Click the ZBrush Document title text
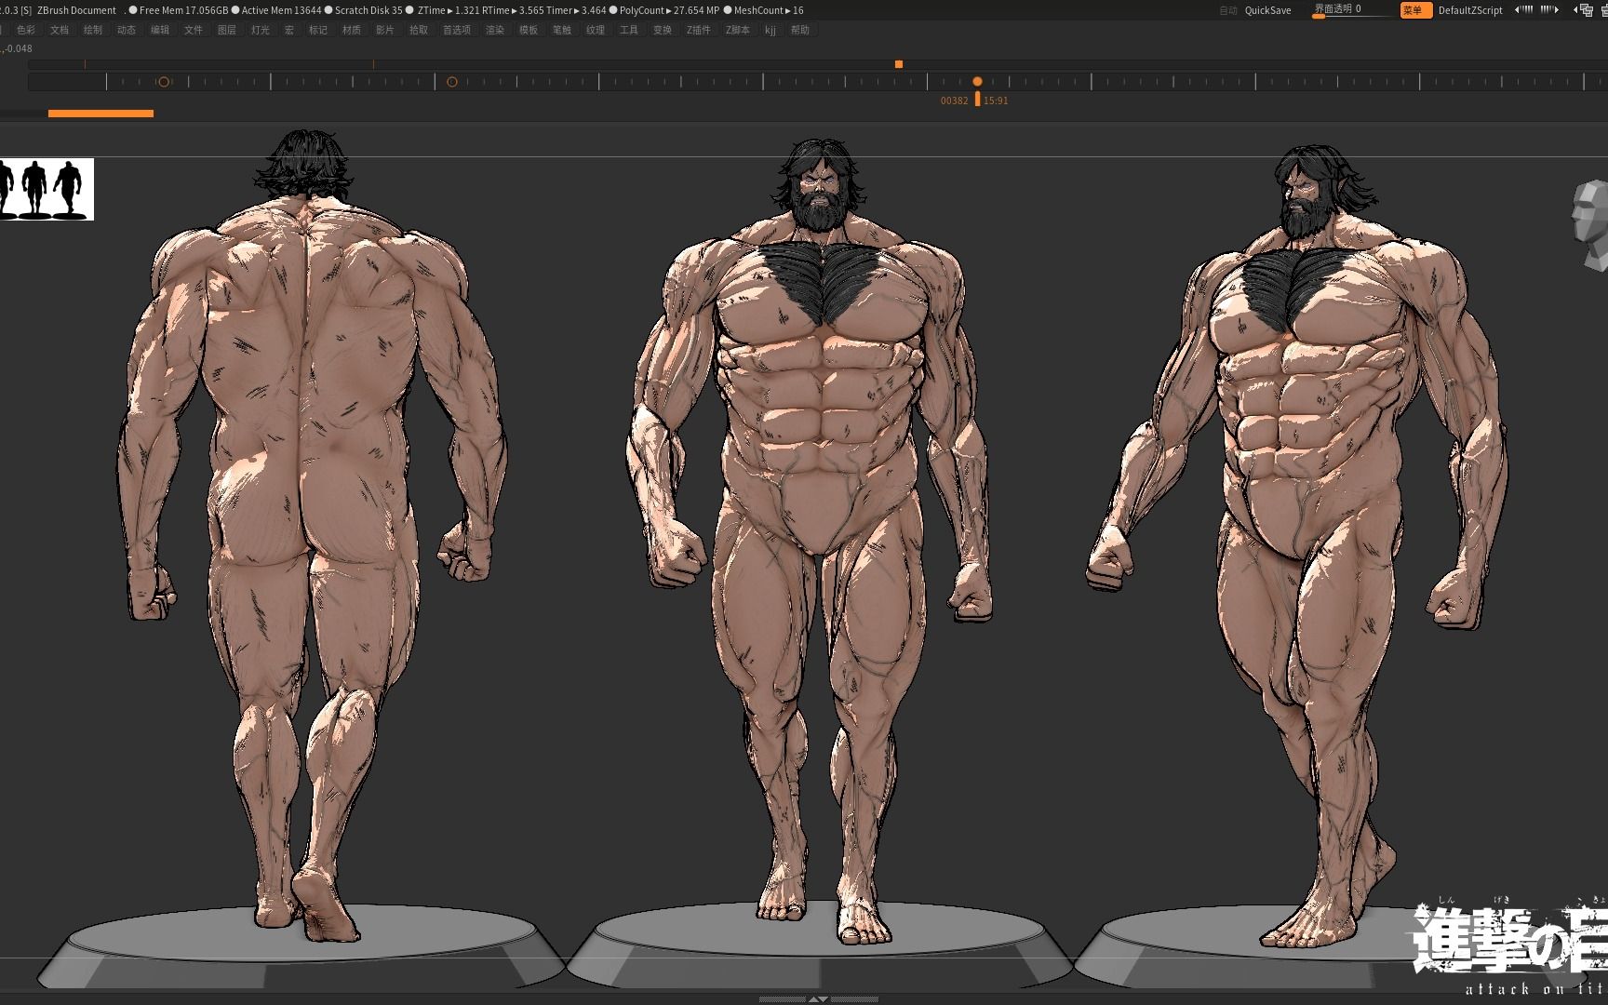Image resolution: width=1608 pixels, height=1005 pixels. (x=76, y=10)
